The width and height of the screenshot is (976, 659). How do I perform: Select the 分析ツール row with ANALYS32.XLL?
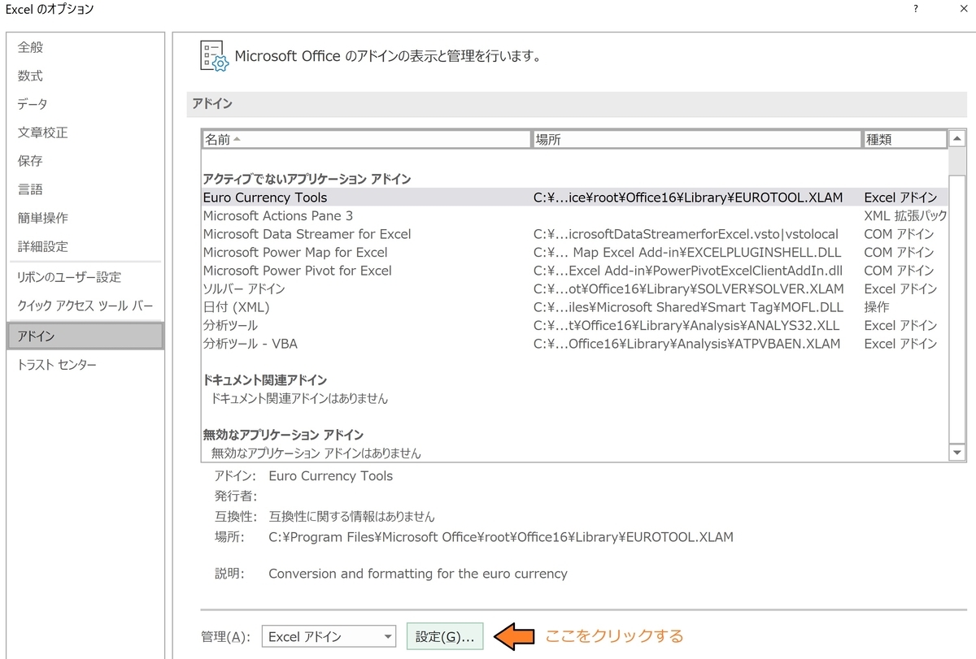coord(574,326)
